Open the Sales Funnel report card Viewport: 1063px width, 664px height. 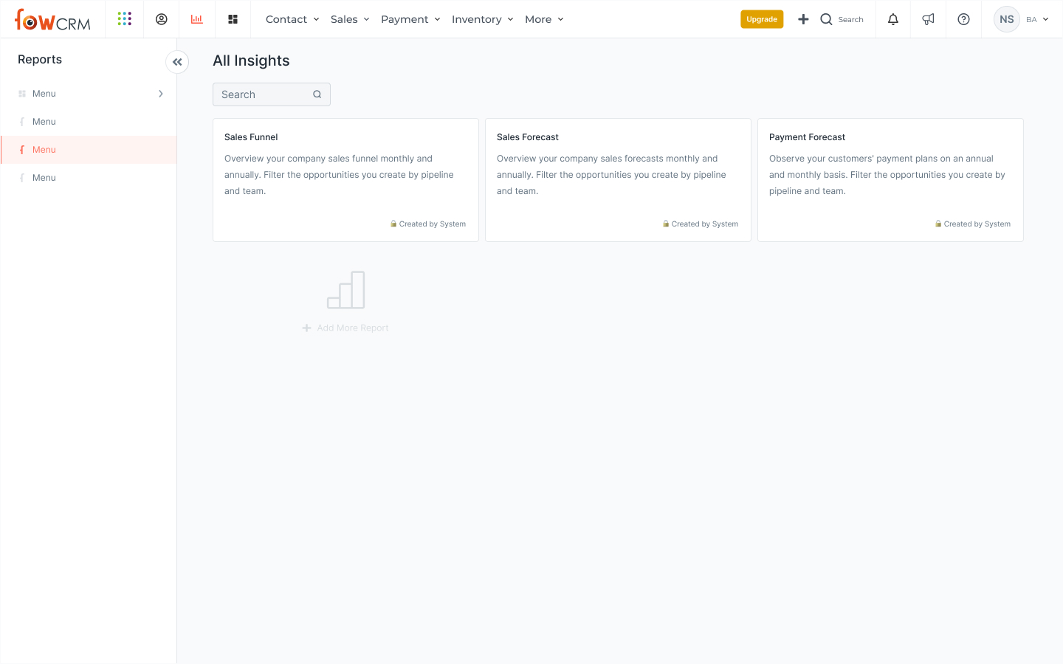(x=345, y=180)
